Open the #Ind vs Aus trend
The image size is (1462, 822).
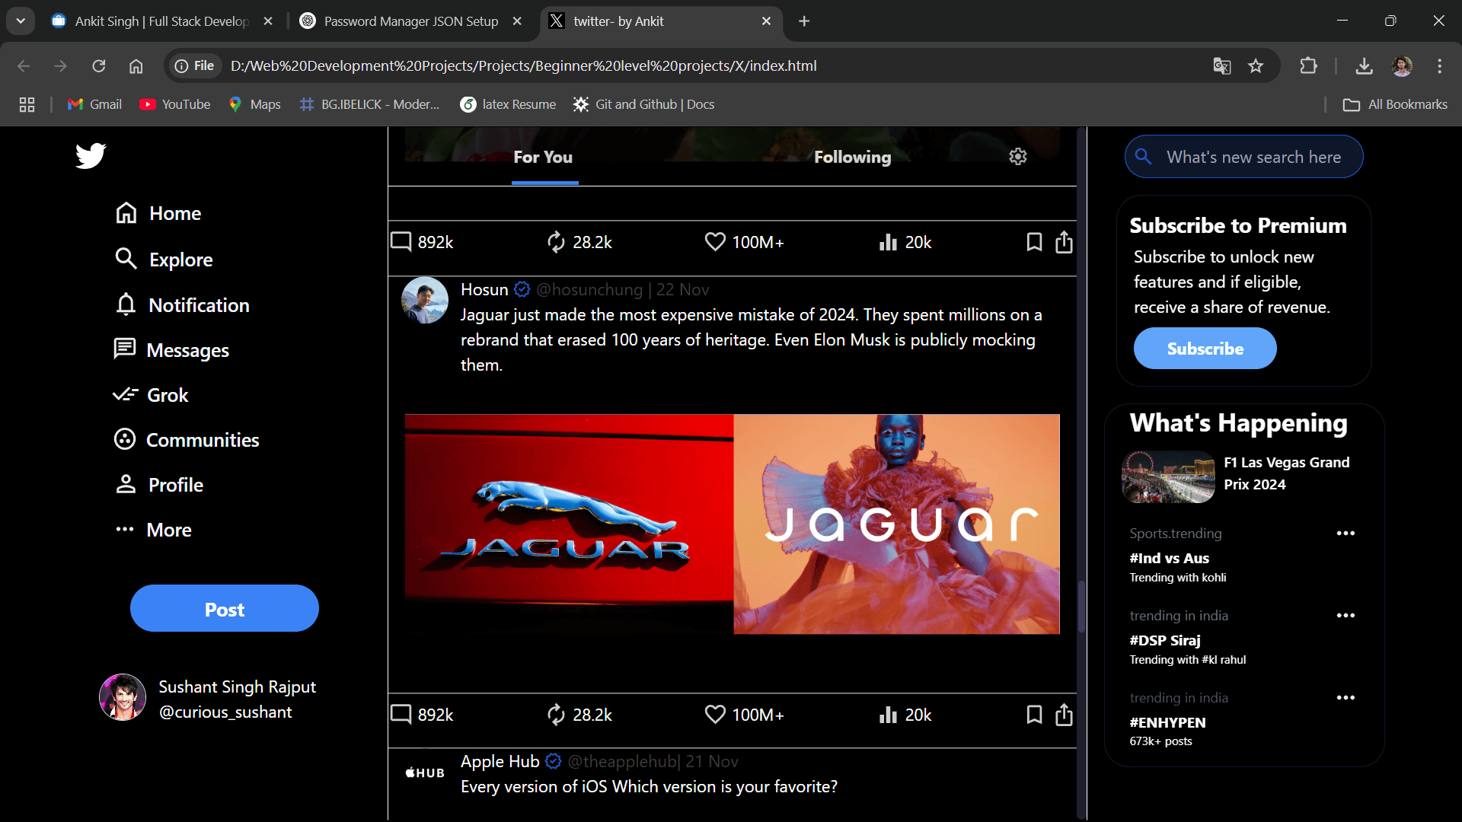click(x=1169, y=559)
